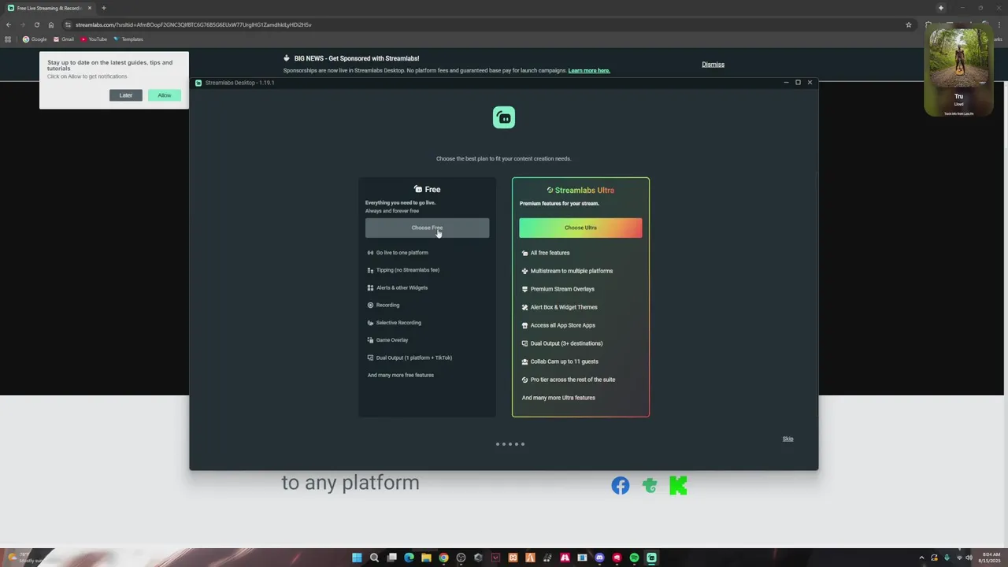Click the floating video thumbnail overlay
The image size is (1008, 567).
958,72
